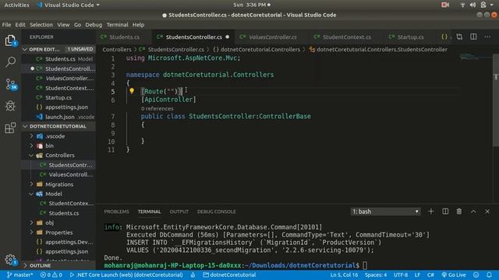499x280 pixels.
Task: Open the File menu
Action: pyautogui.click(x=6, y=25)
